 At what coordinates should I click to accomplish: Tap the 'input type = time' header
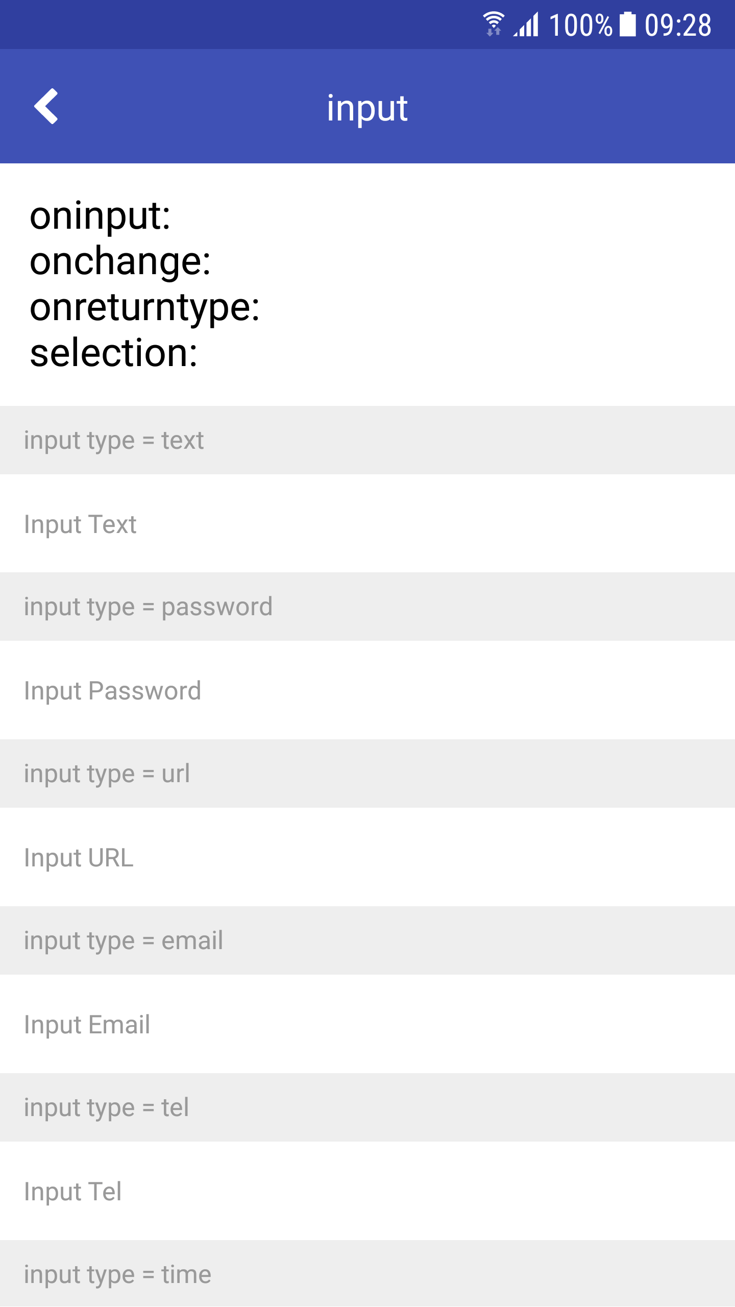click(x=117, y=1274)
